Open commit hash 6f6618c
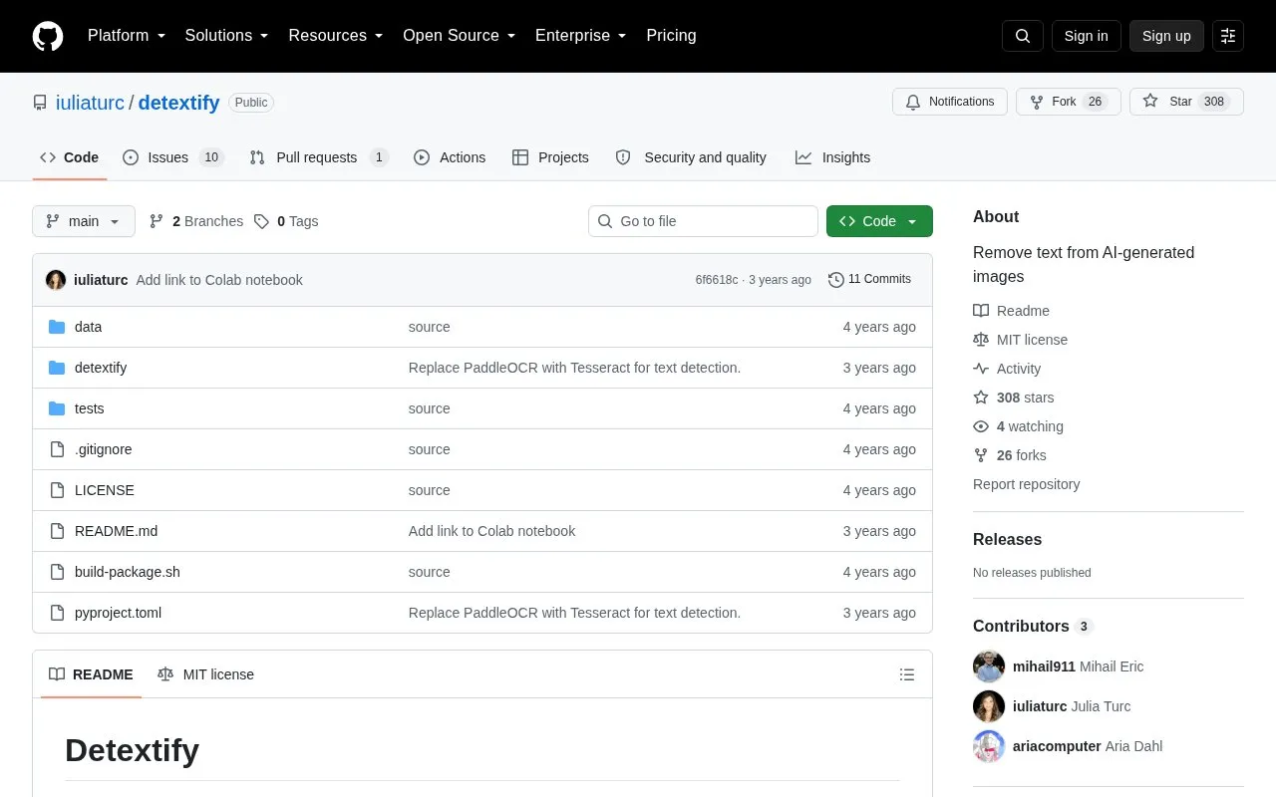This screenshot has width=1276, height=797. (717, 280)
